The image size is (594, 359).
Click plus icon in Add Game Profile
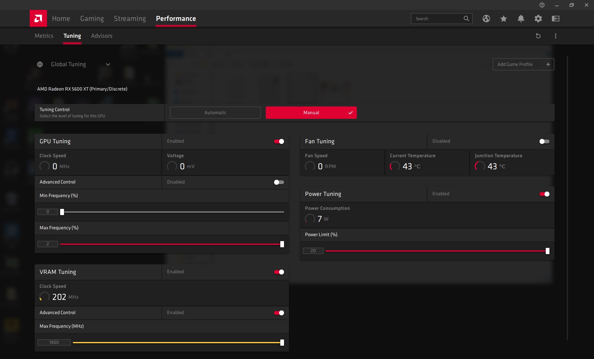click(x=548, y=64)
